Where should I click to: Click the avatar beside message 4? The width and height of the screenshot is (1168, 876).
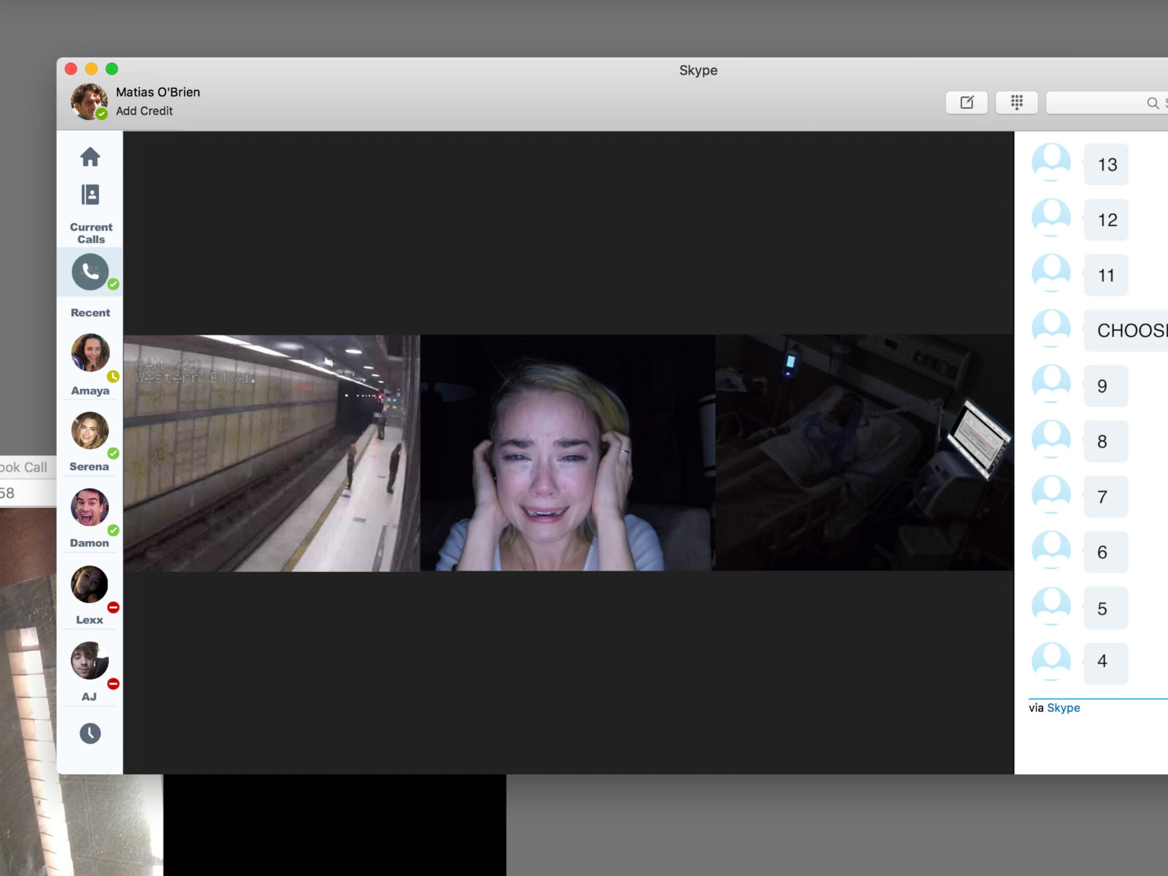[x=1051, y=662]
